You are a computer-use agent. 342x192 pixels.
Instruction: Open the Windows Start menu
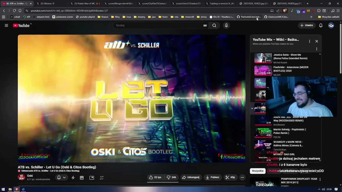coord(3,189)
